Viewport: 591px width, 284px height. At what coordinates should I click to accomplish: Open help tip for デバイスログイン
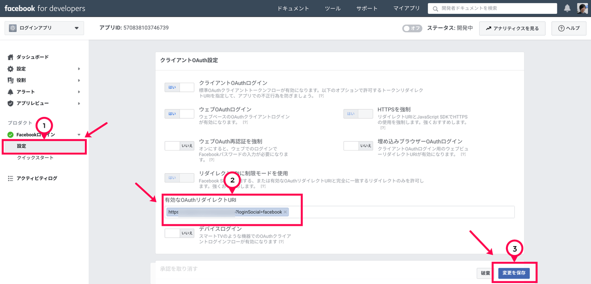click(281, 242)
